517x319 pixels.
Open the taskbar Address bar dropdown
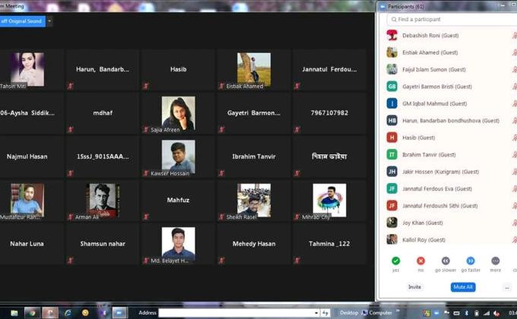(x=316, y=312)
